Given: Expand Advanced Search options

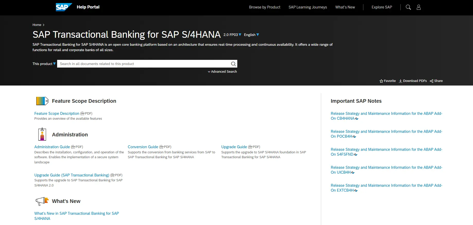Looking at the screenshot, I should (x=222, y=72).
